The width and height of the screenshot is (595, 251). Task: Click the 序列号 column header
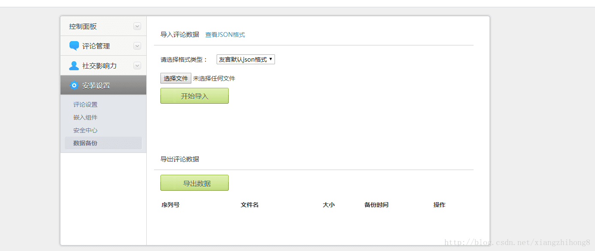point(170,205)
